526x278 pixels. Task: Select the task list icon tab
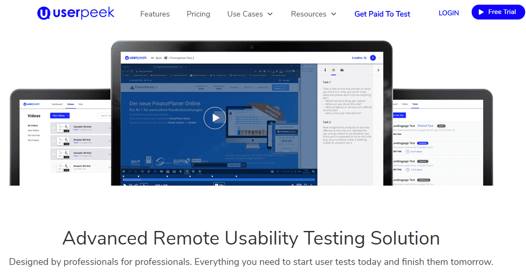[x=334, y=70]
